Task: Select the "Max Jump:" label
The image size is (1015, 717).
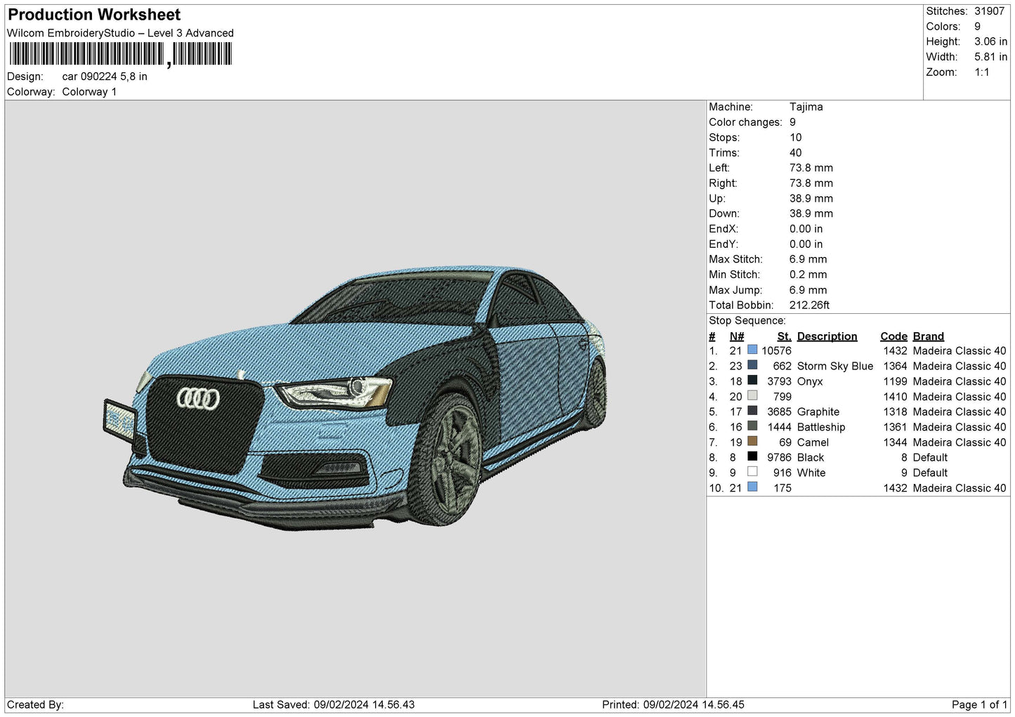Action: click(x=735, y=290)
